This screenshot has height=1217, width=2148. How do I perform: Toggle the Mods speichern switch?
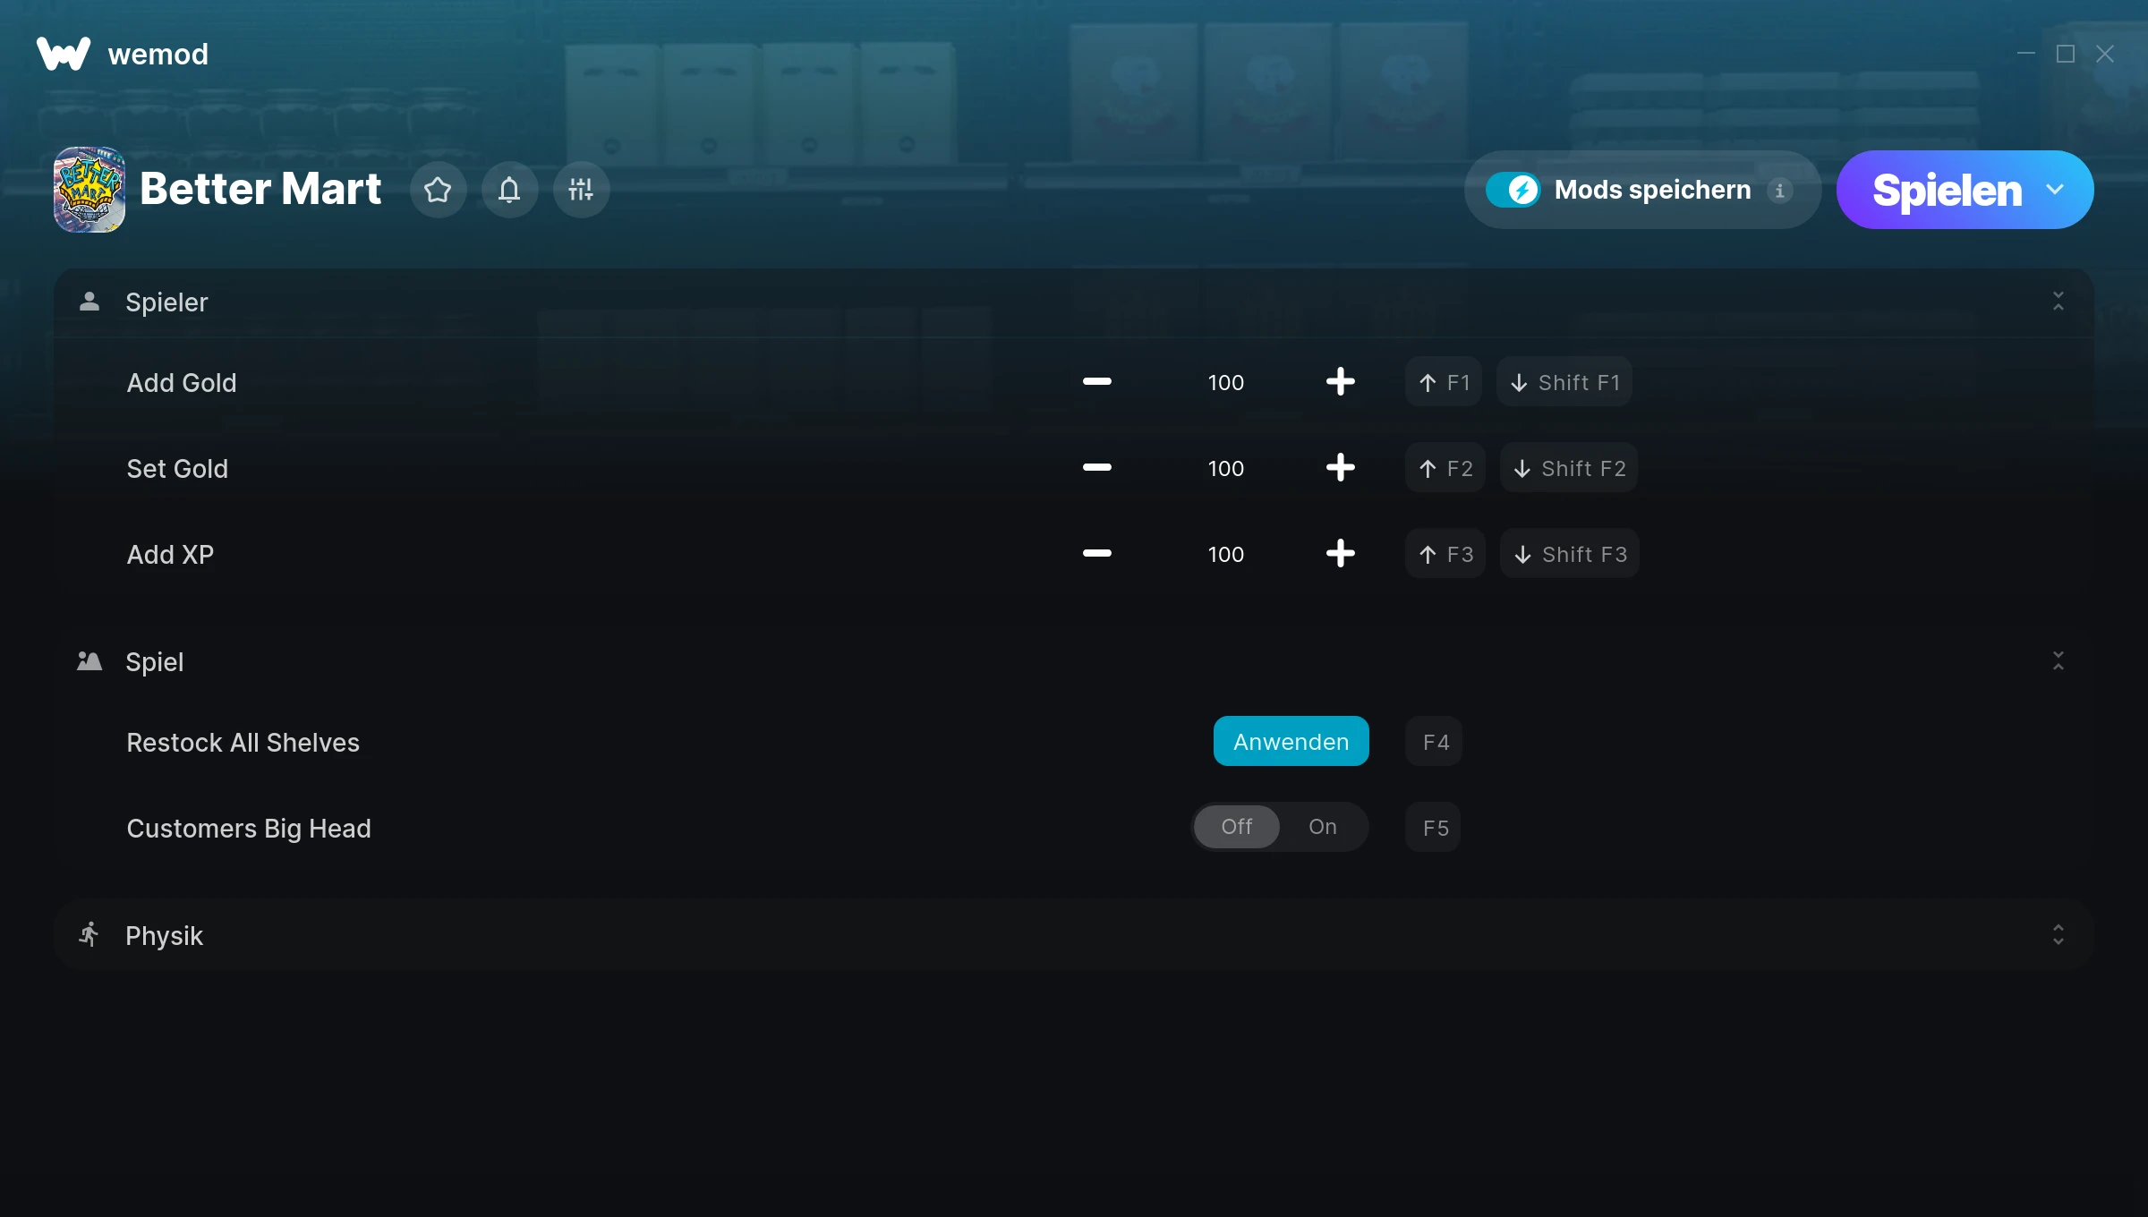coord(1513,190)
